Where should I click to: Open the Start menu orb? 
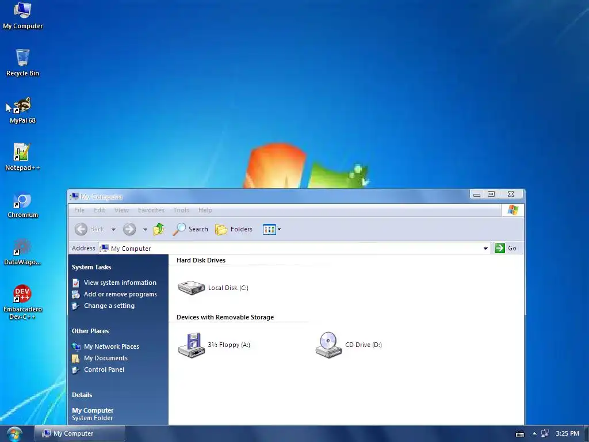(14, 434)
